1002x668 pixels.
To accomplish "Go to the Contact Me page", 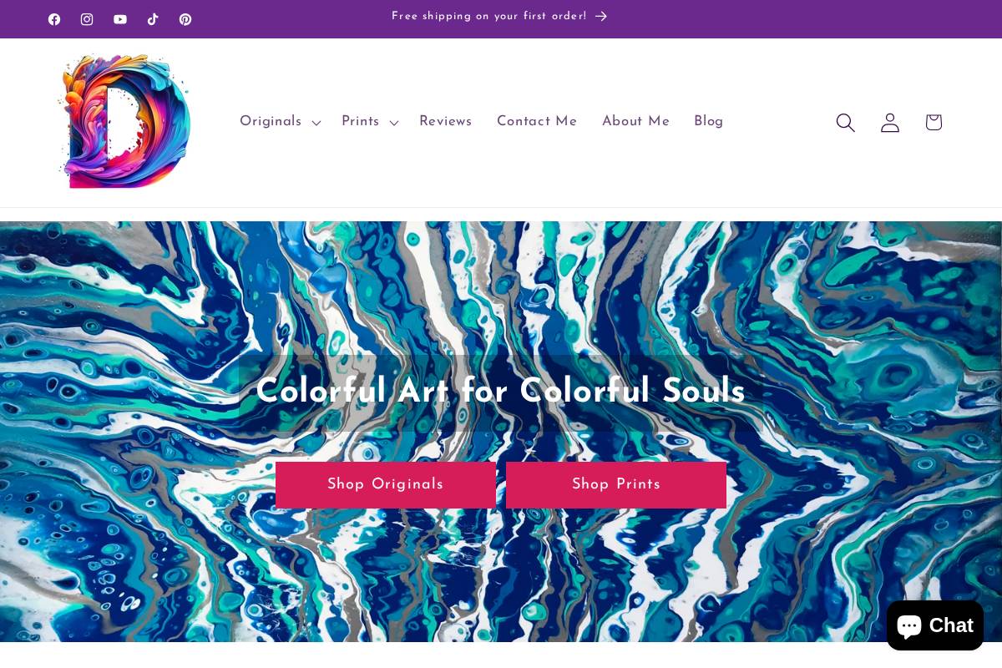I will point(537,122).
